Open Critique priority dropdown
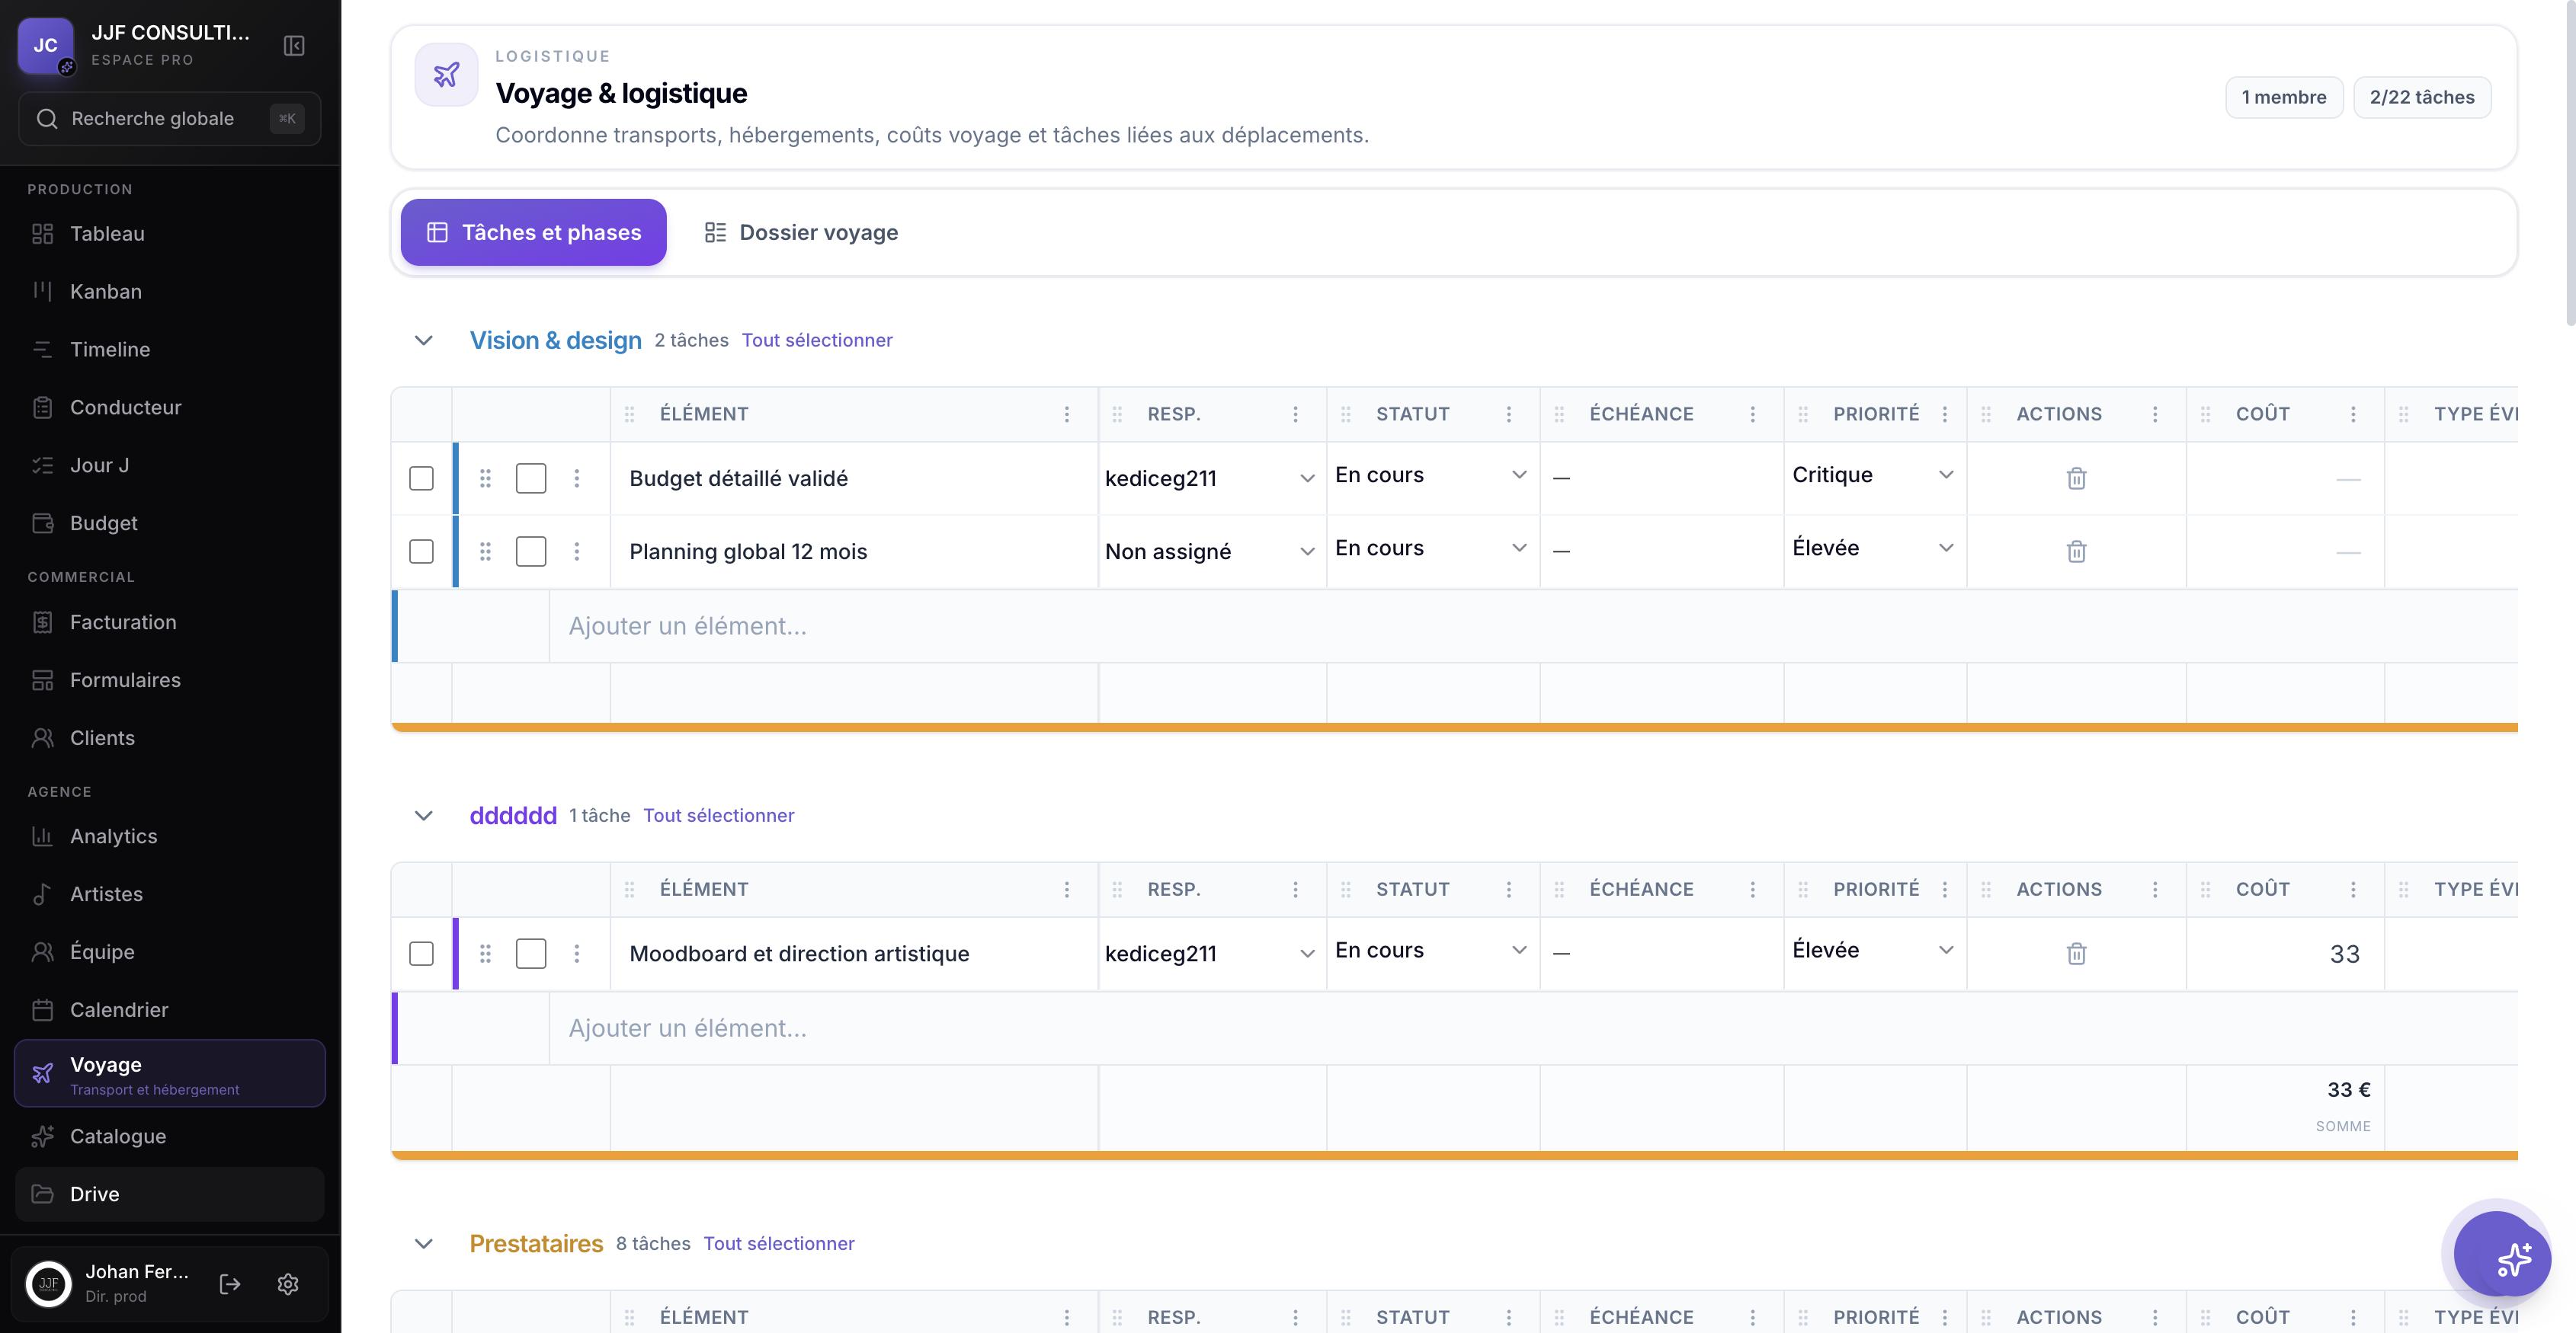The width and height of the screenshot is (2576, 1333). point(1873,475)
